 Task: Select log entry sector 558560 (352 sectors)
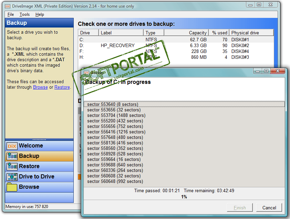coord(184,149)
